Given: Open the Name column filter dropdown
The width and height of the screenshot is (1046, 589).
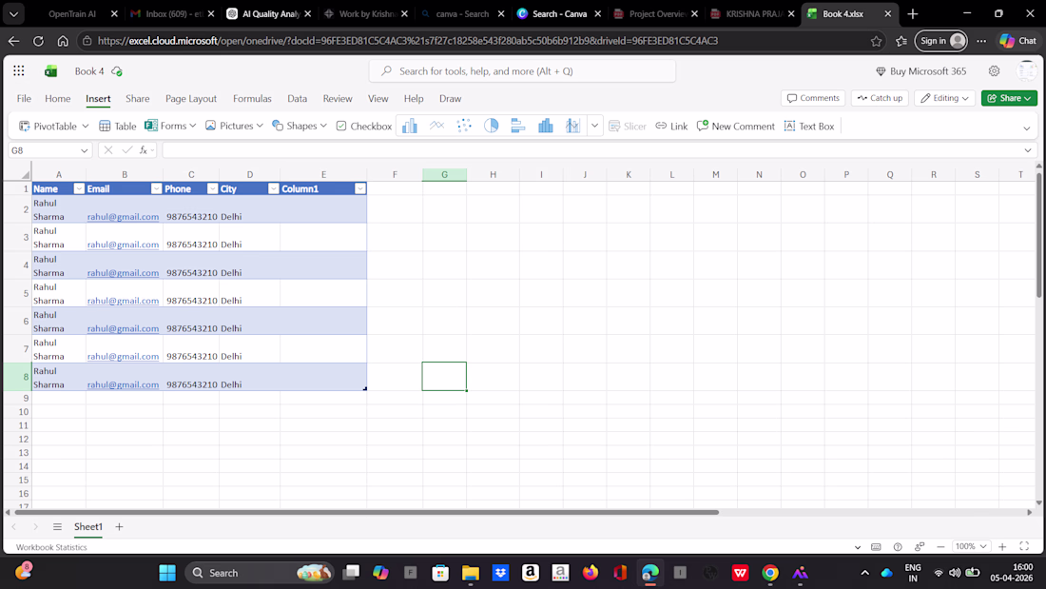Looking at the screenshot, I should coord(79,189).
